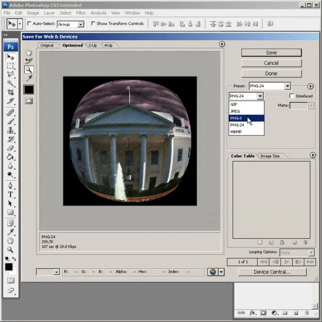Select the Eyedropper tool in Save for Web dialog
Viewport: 322px width, 322px height.
point(29,78)
